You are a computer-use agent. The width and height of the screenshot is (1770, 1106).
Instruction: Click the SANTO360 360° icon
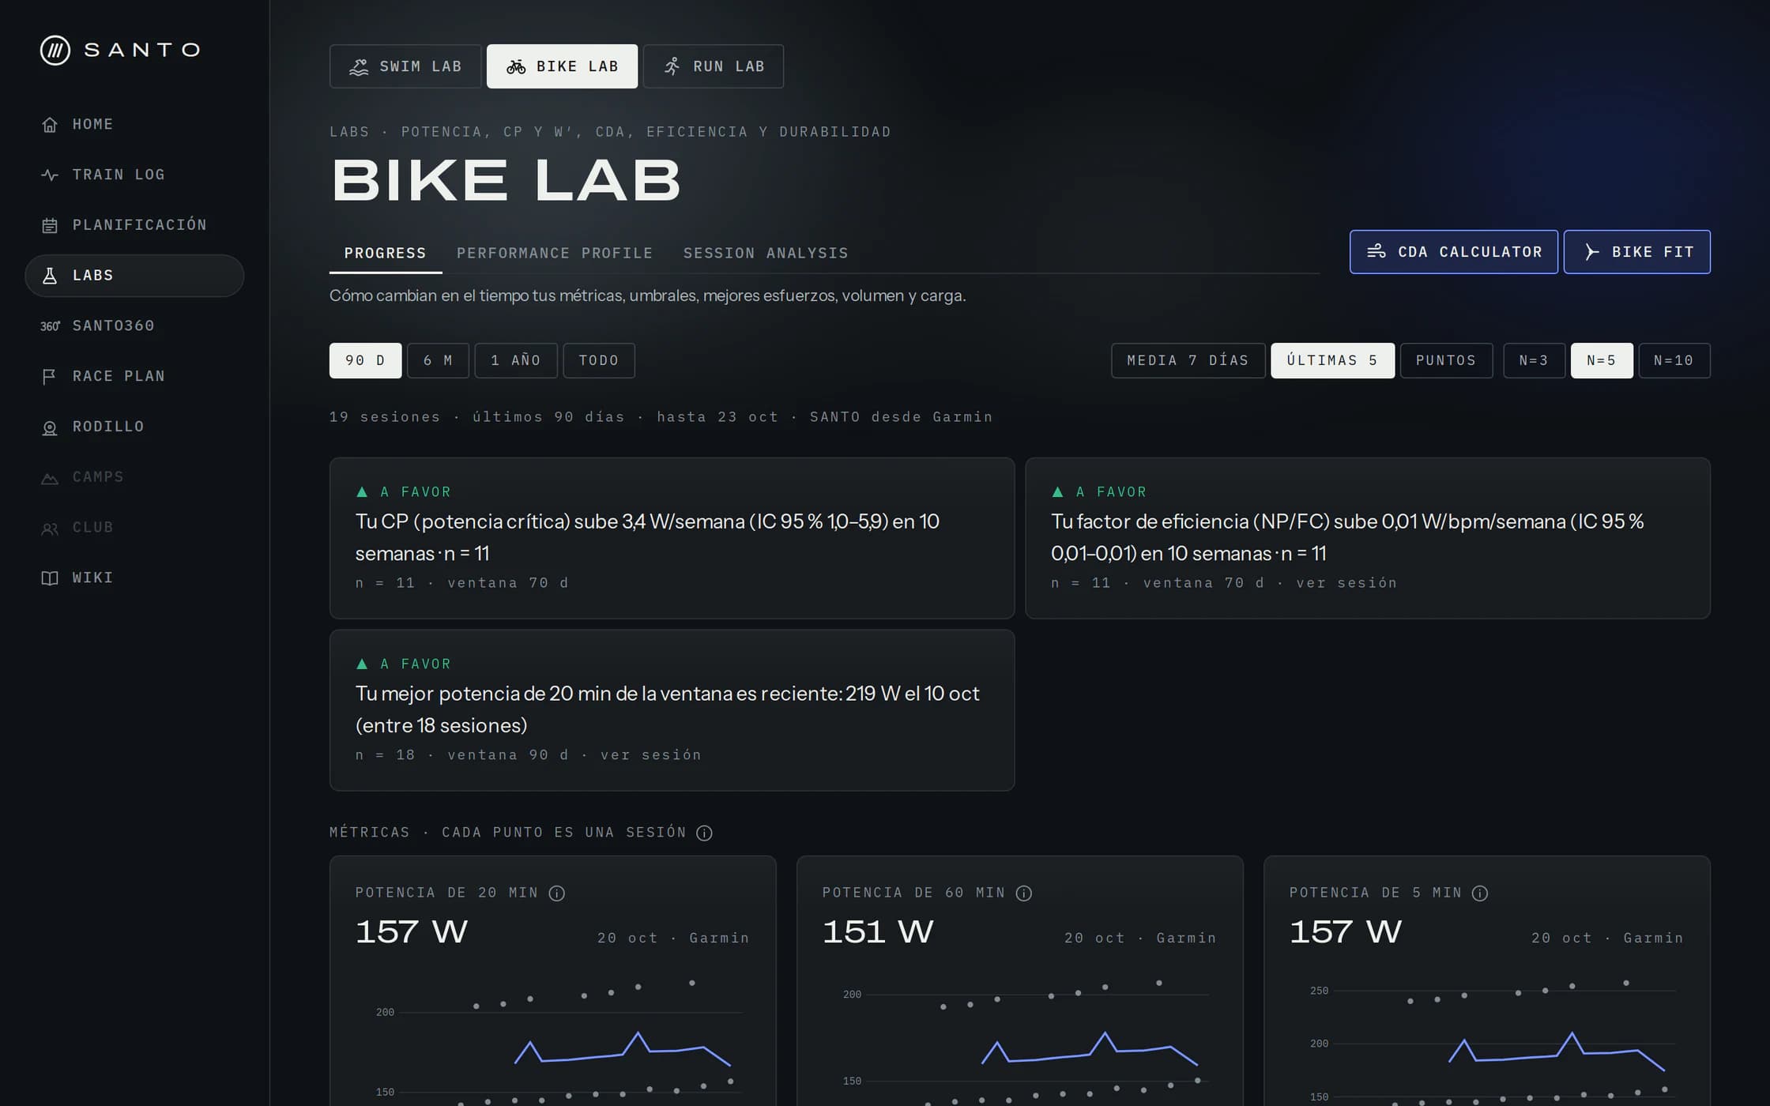(50, 326)
